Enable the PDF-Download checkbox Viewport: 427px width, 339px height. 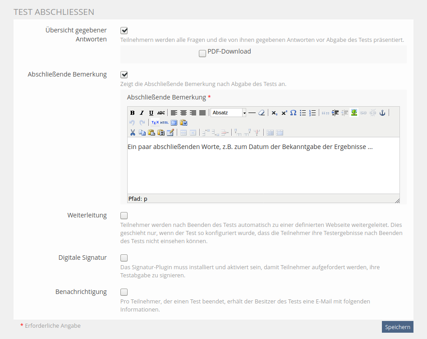(202, 54)
